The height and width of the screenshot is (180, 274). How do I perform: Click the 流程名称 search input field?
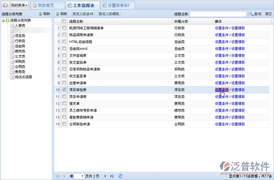tap(218, 14)
